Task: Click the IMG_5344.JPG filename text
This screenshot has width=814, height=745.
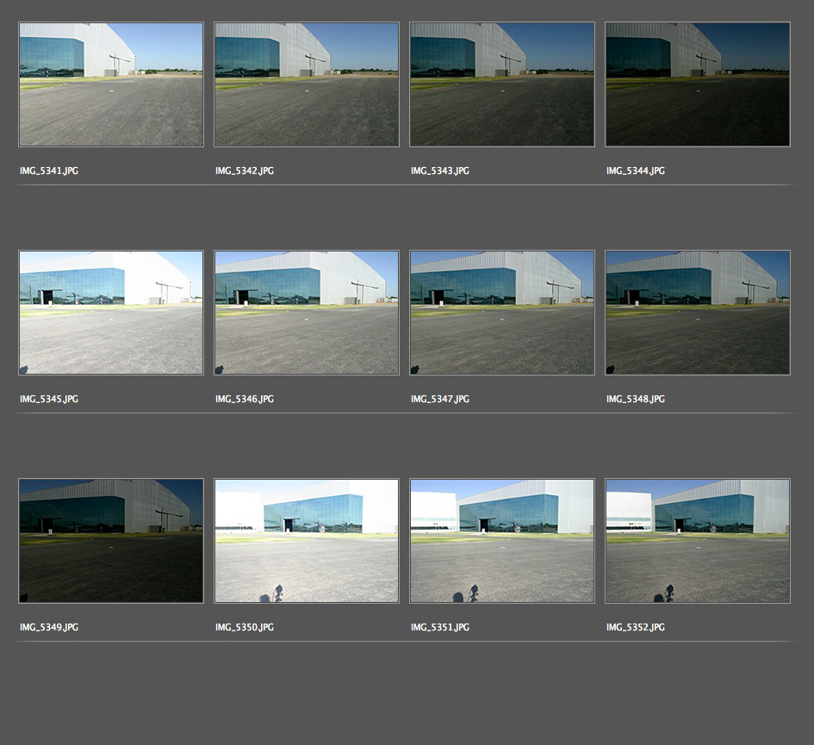Action: [636, 171]
